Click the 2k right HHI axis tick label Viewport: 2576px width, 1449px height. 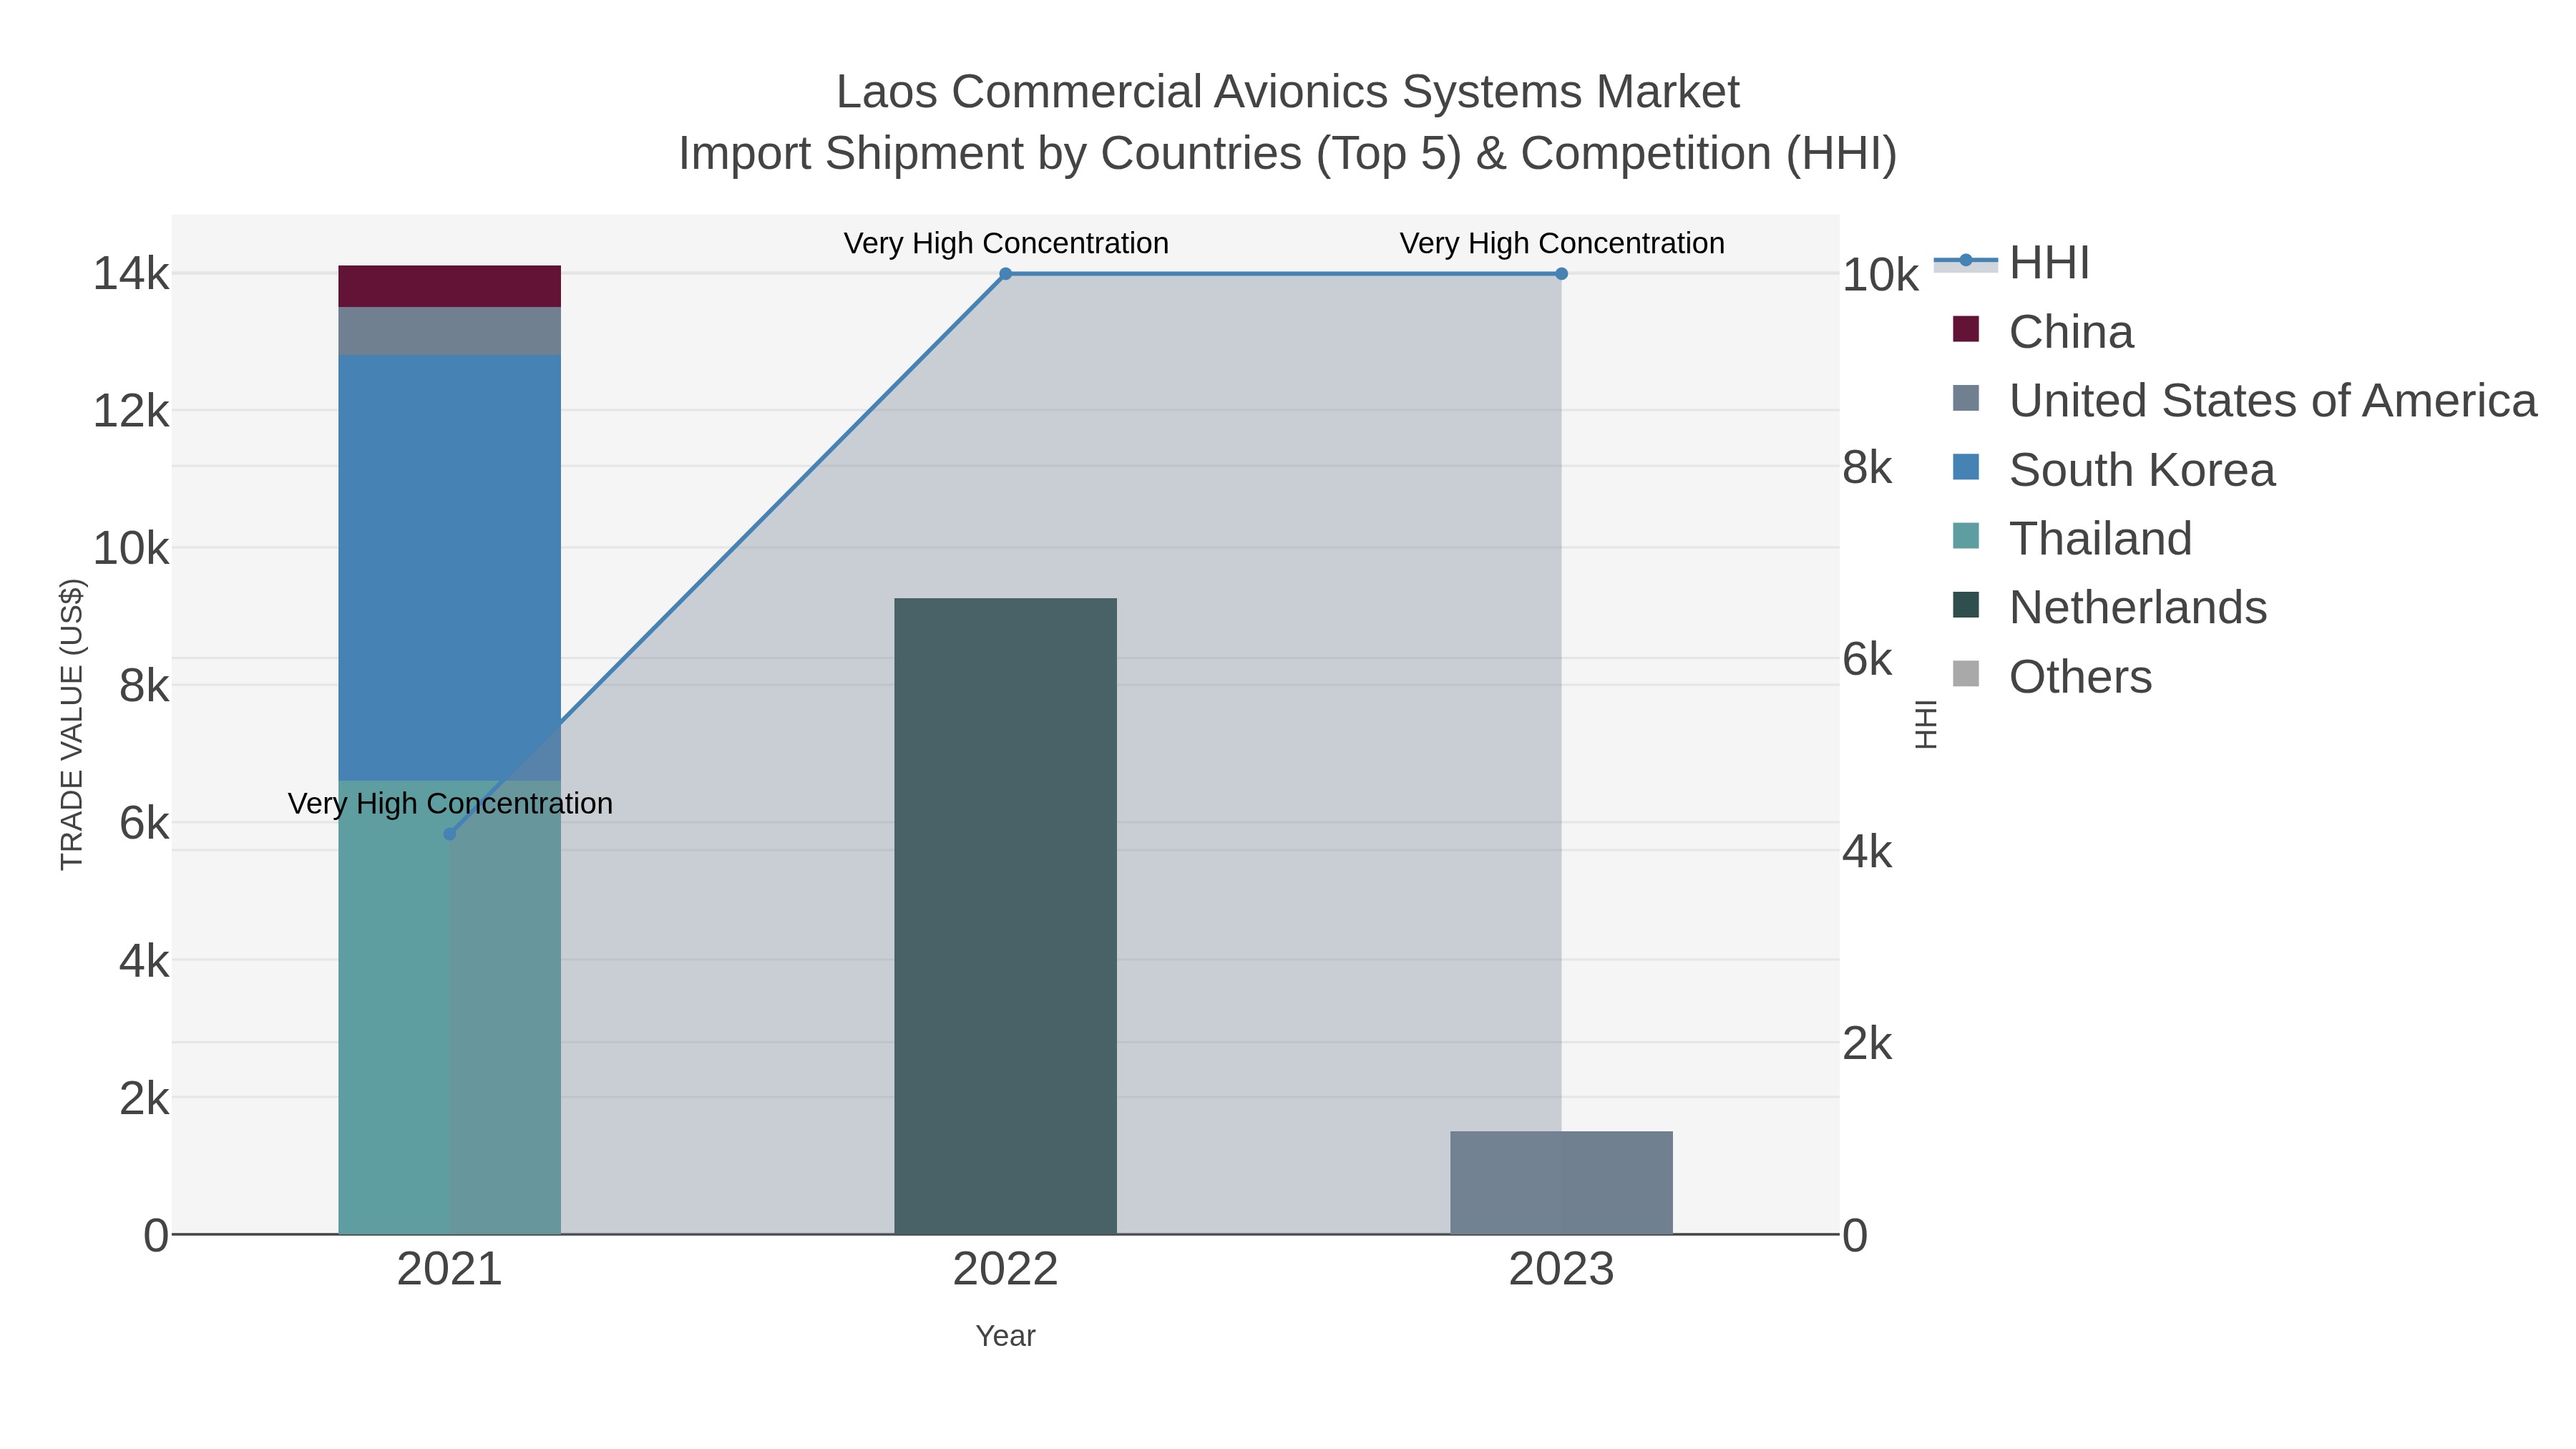pyautogui.click(x=1867, y=1044)
